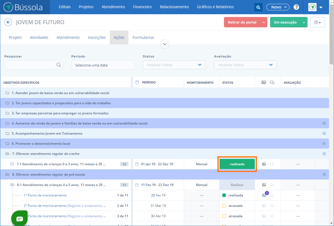
Task: Open the Gráficos e Relatórios menu
Action: click(x=215, y=7)
